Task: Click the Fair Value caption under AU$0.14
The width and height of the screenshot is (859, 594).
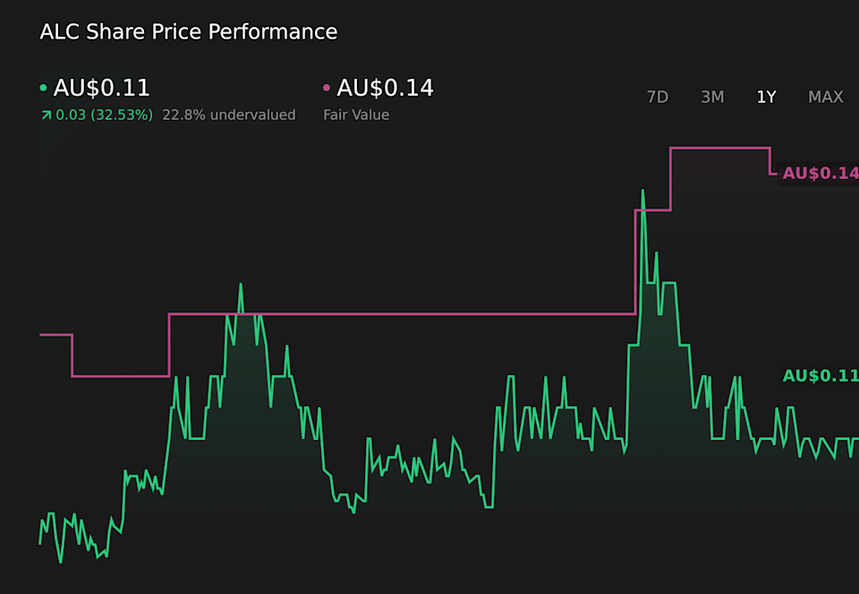Action: click(x=357, y=115)
